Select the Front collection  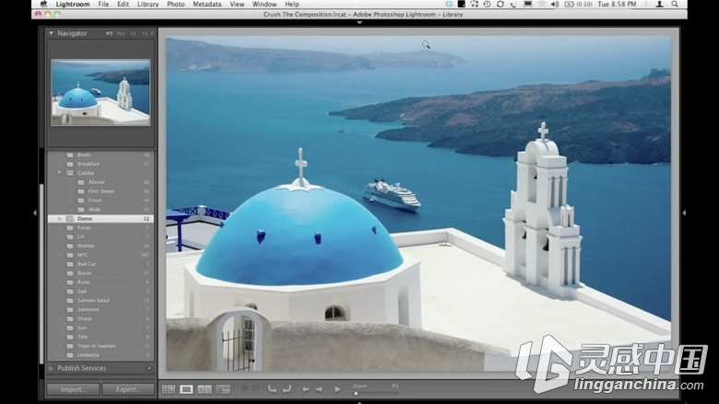click(100, 201)
